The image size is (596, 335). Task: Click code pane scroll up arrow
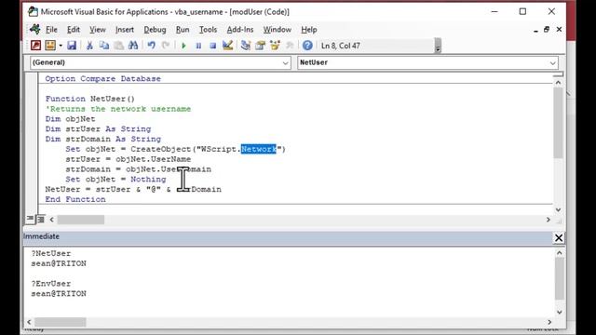pyautogui.click(x=558, y=83)
